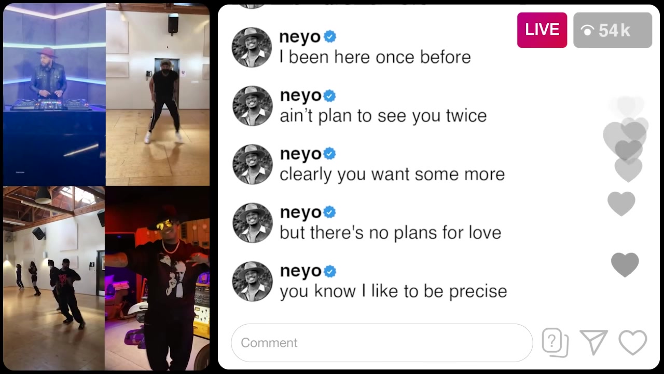This screenshot has width=664, height=374.
Task: Click neyo username above "I been here once before"
Action: 300,37
